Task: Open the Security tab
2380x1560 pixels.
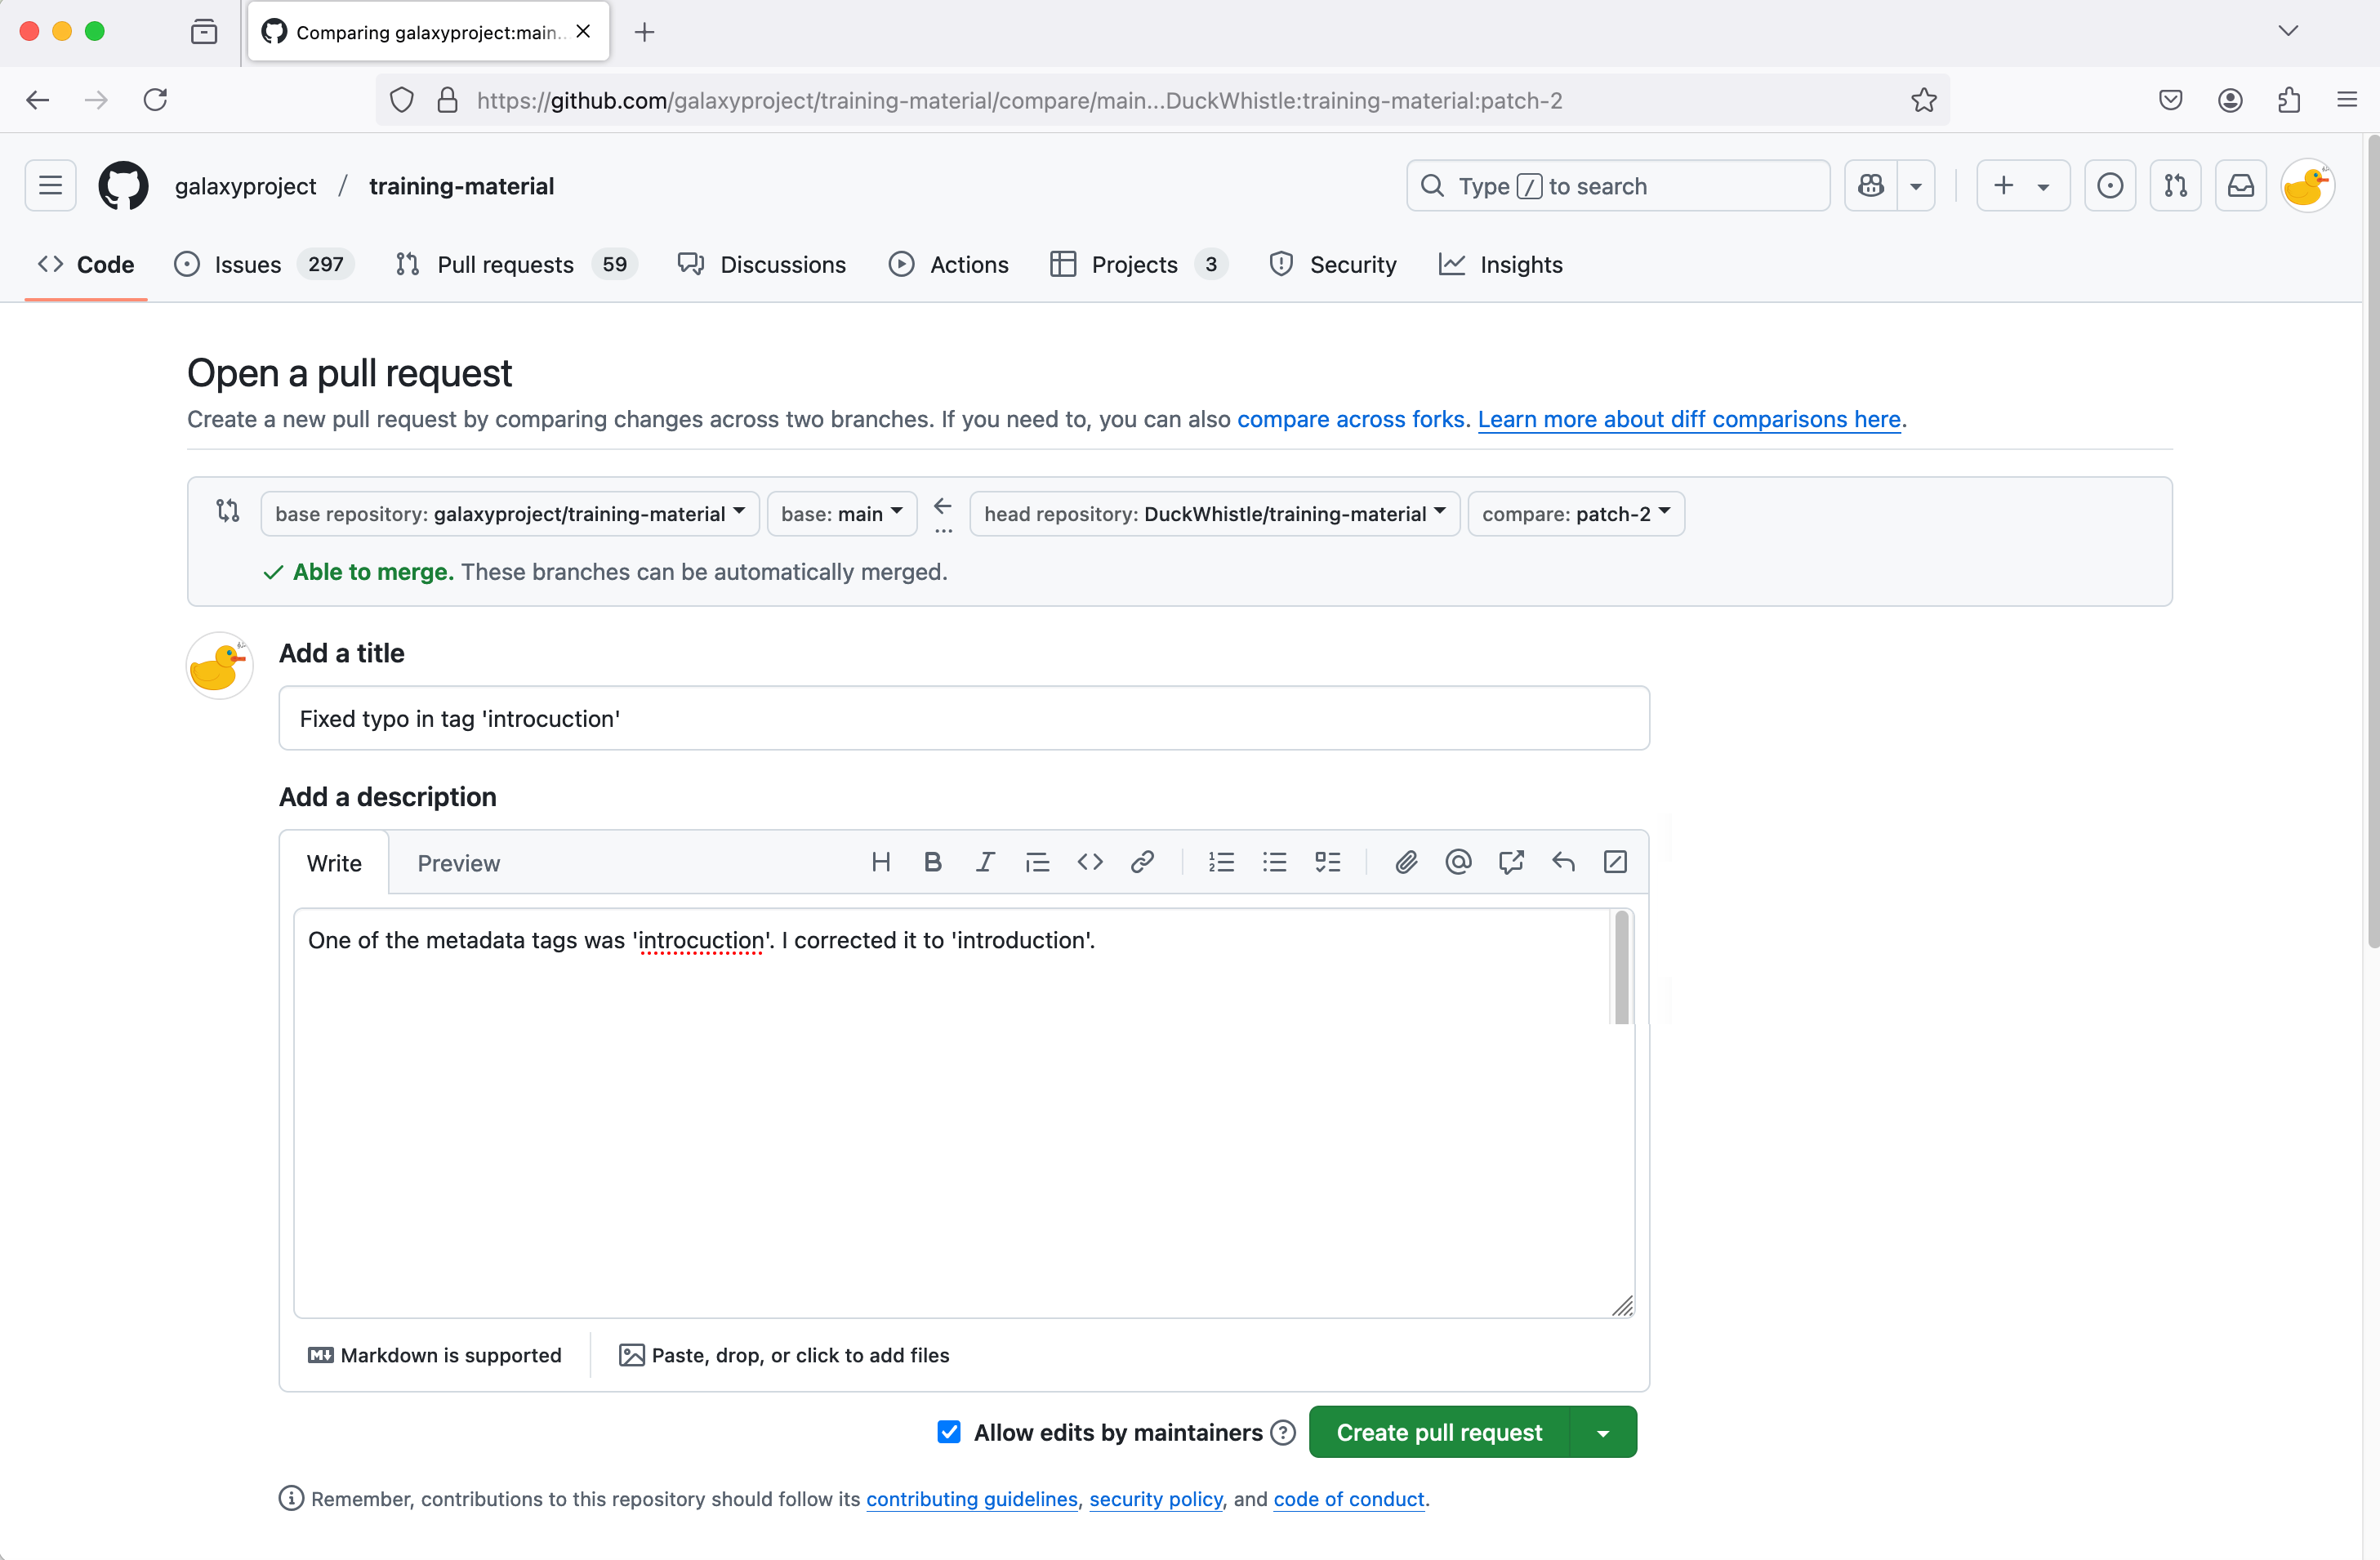Action: coord(1333,264)
